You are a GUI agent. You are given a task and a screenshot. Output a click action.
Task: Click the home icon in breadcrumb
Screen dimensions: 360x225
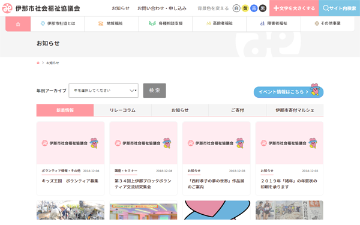38,63
